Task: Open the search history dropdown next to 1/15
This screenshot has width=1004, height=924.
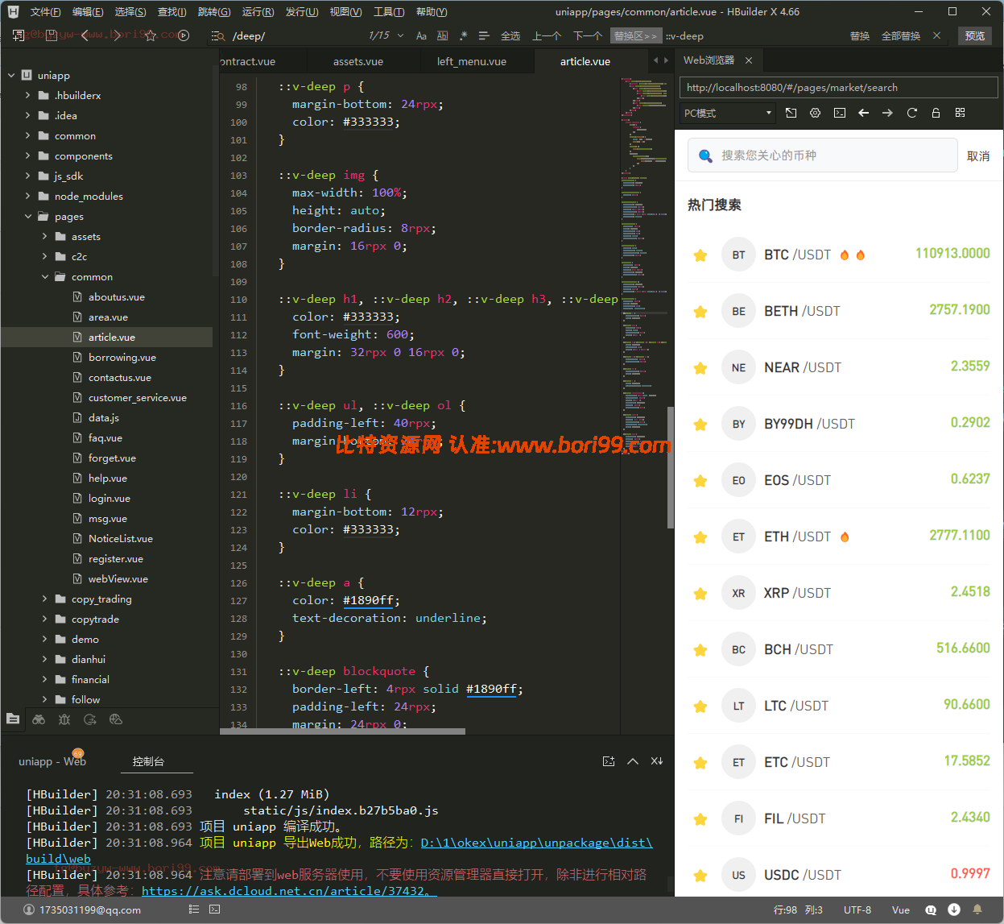Action: 401,35
